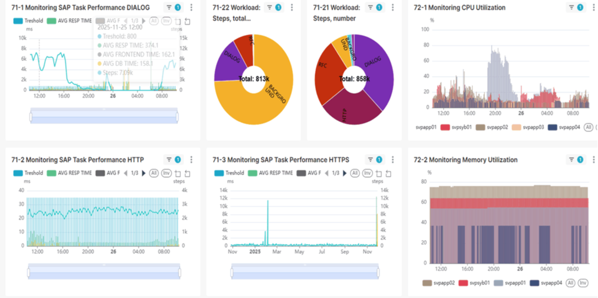Invert series selection in 71-3 HTTPS legend
Image resolution: width=598 pixels, height=298 pixels.
click(367, 173)
